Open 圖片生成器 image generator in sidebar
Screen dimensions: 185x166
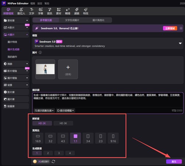coord(14,49)
